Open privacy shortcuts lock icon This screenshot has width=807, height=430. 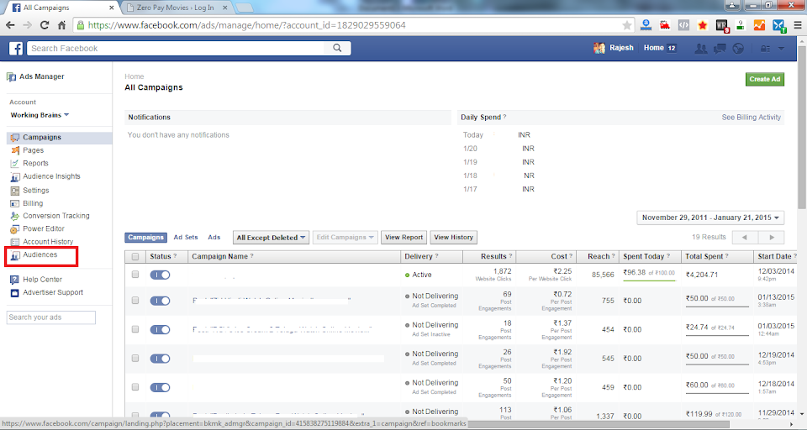(x=765, y=49)
